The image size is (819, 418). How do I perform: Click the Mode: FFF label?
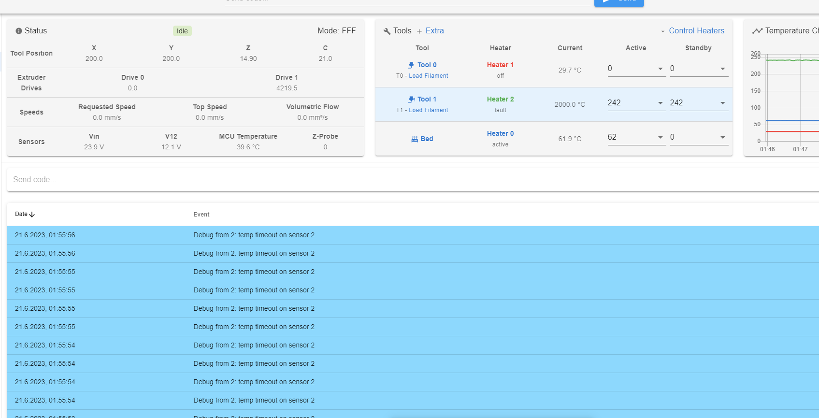[x=336, y=31]
